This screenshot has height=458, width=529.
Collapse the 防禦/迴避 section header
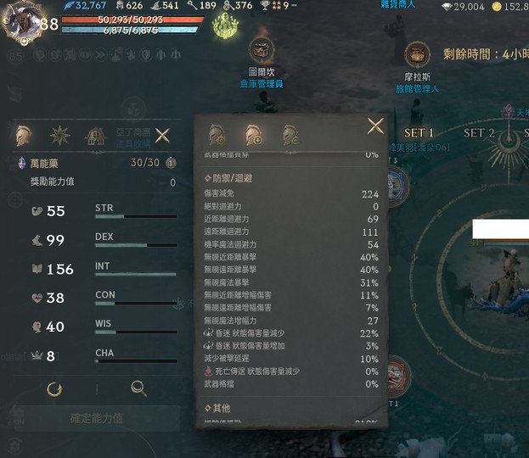point(228,178)
